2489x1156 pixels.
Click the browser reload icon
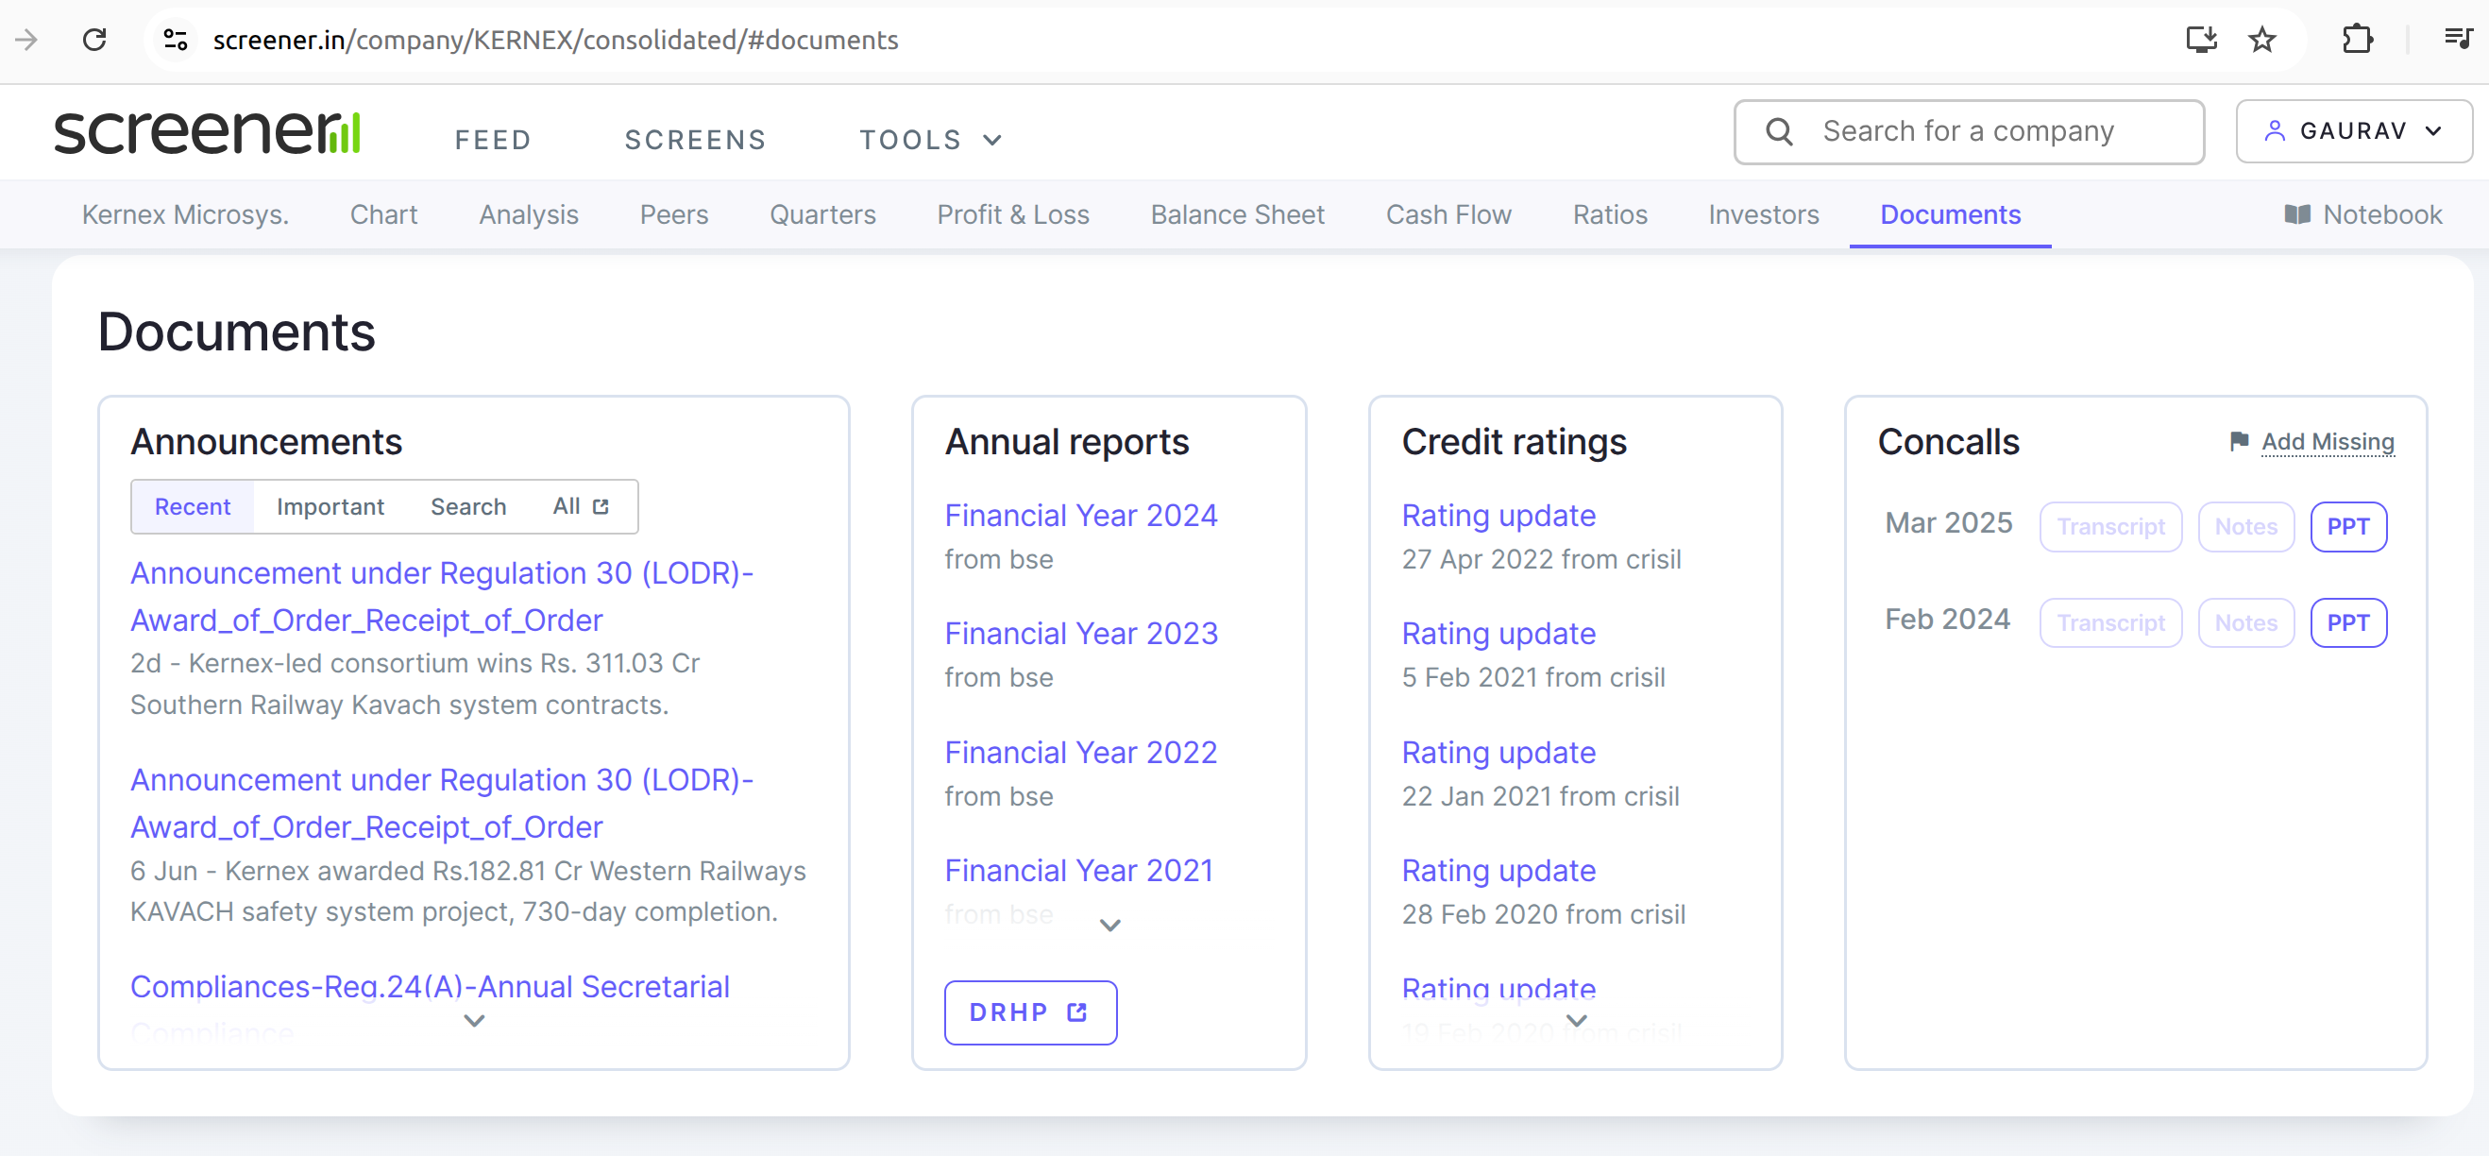click(93, 40)
